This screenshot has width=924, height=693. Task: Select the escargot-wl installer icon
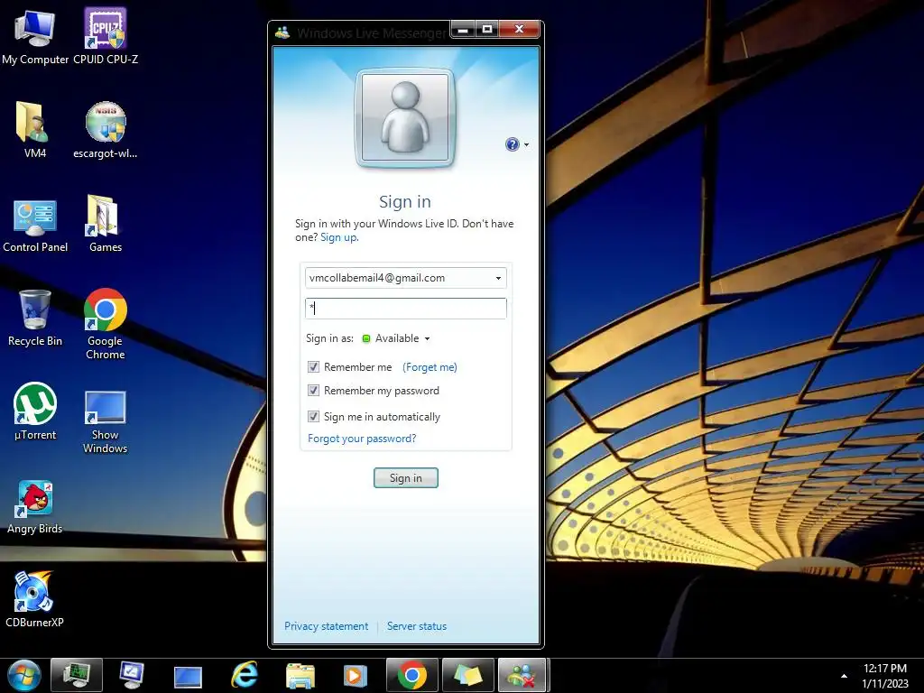point(106,130)
